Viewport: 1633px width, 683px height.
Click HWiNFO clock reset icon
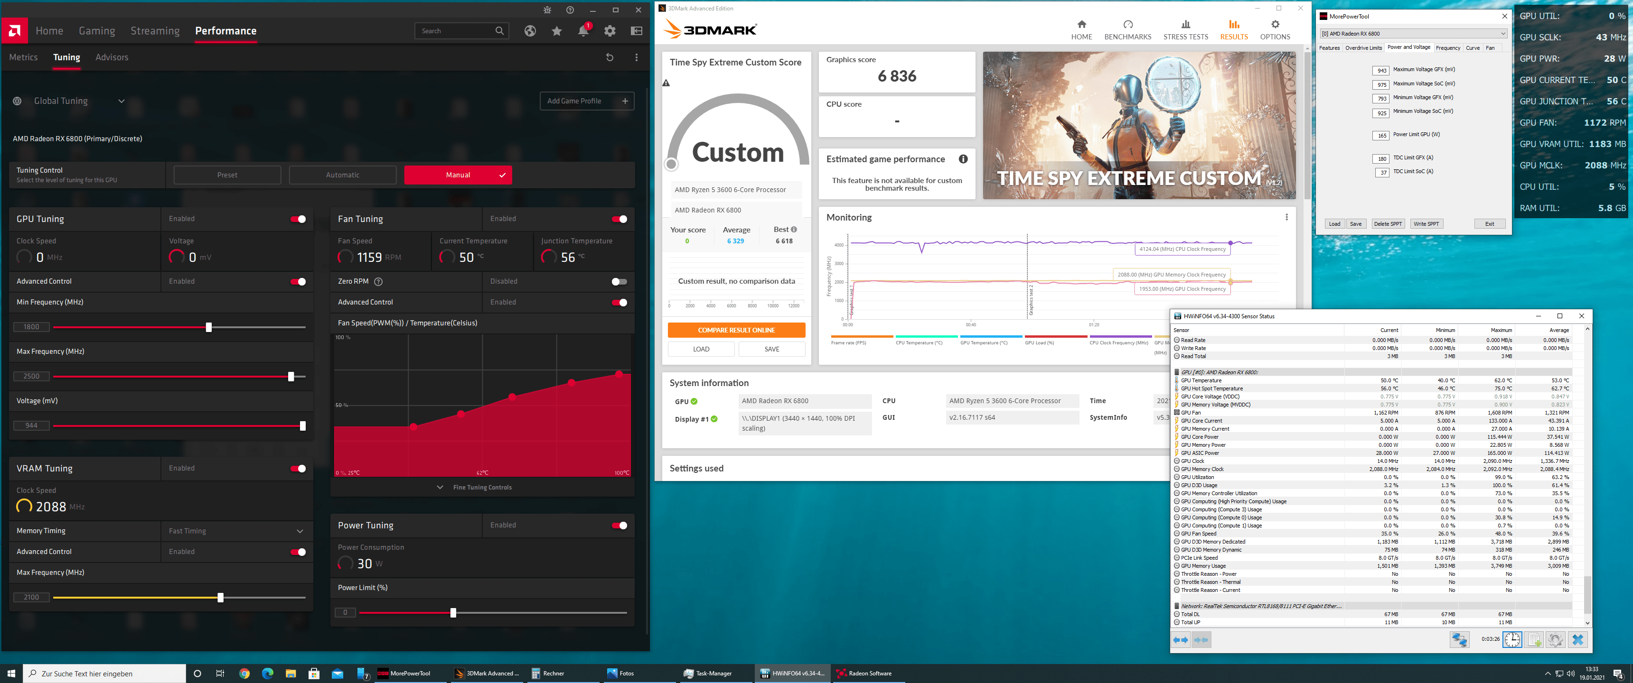[1512, 640]
